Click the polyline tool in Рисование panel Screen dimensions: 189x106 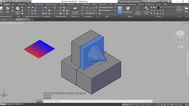point(43,8)
